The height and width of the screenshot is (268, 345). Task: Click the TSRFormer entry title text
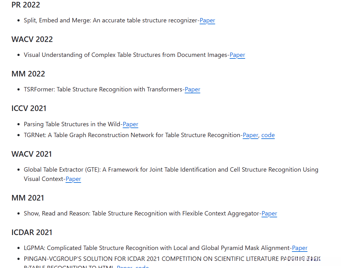click(x=103, y=90)
